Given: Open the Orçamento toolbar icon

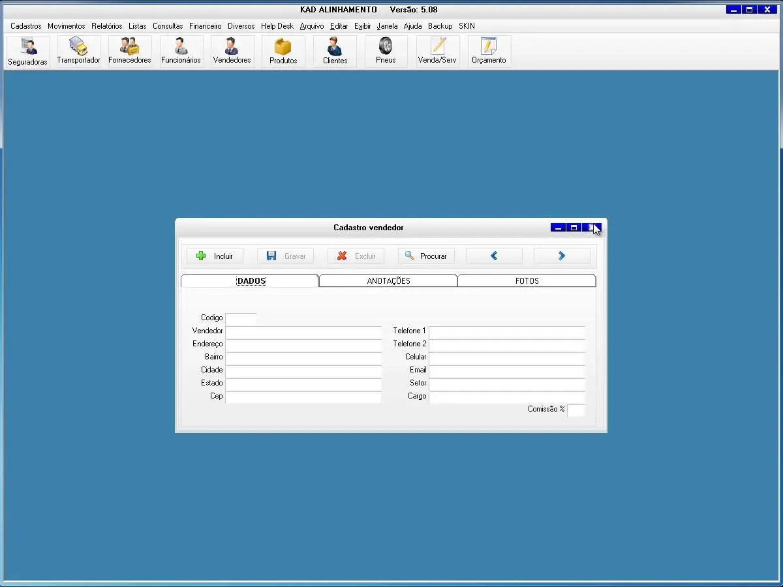Looking at the screenshot, I should 489,51.
